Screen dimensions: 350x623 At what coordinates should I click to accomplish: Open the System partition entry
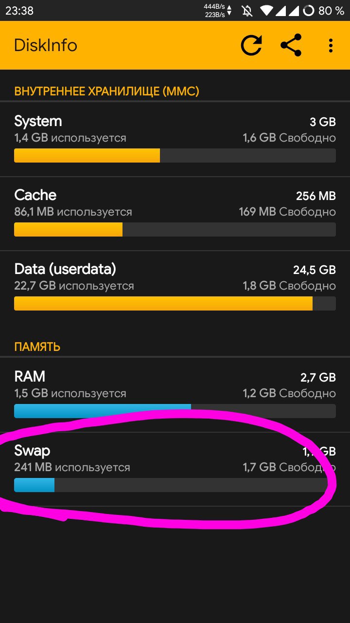(x=175, y=139)
